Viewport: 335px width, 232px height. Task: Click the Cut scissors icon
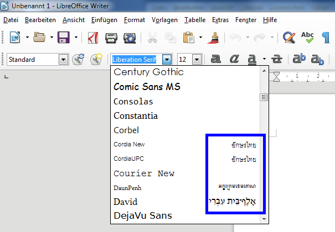[152, 38]
